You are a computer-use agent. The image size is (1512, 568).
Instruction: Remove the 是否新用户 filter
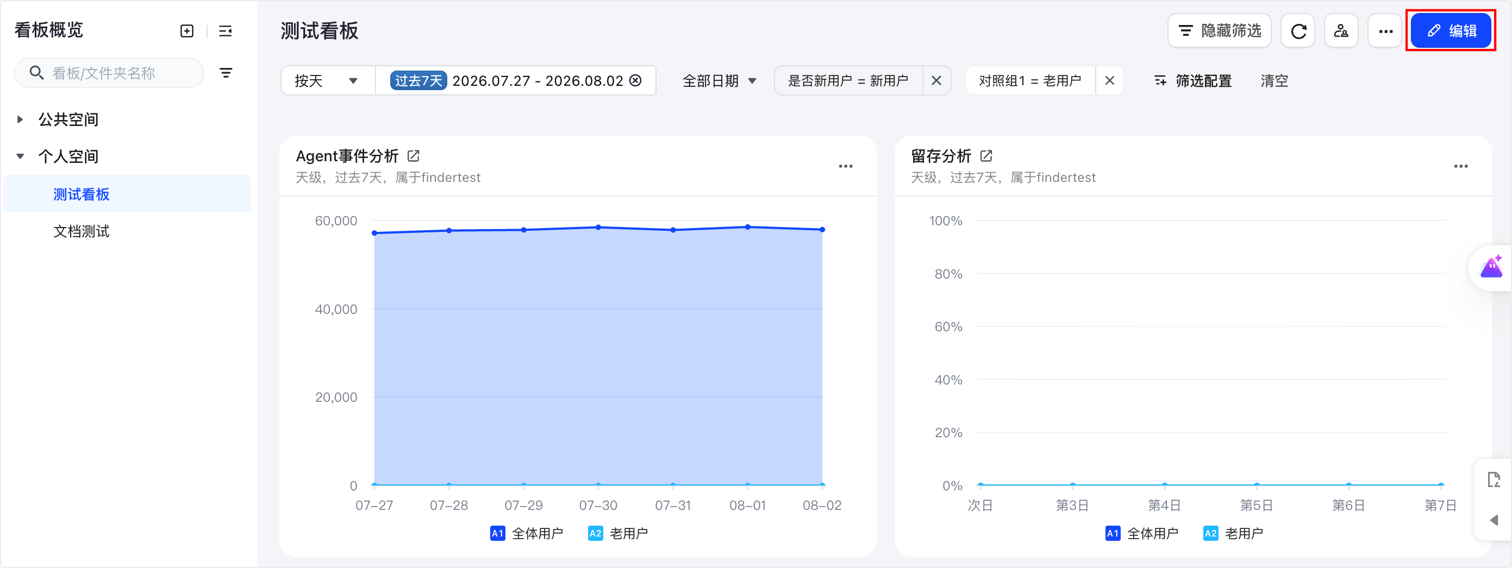click(937, 81)
